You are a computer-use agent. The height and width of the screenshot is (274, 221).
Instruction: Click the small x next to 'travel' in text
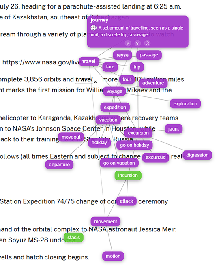(95, 81)
